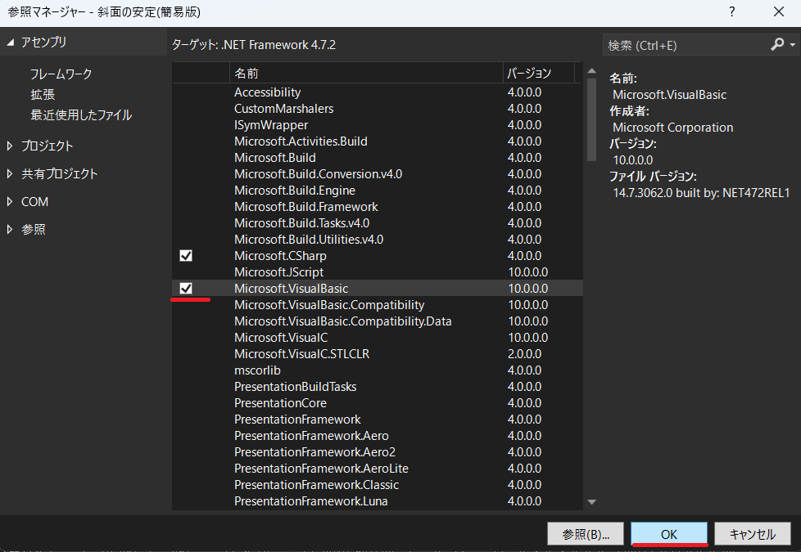
Task: Click the search magnifier icon
Action: coord(776,45)
